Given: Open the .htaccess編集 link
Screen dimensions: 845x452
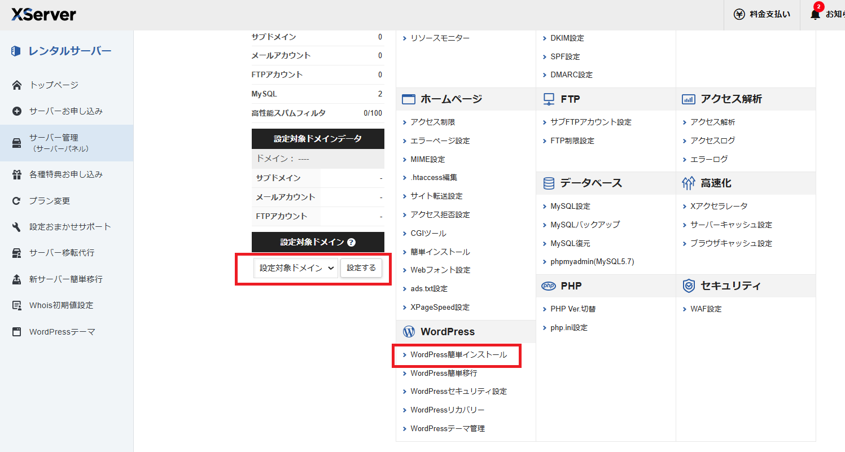Looking at the screenshot, I should pyautogui.click(x=434, y=178).
